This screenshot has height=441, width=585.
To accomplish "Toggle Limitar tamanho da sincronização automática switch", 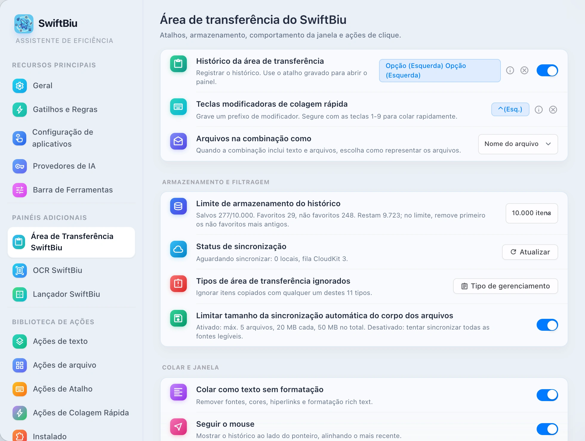I will point(547,325).
